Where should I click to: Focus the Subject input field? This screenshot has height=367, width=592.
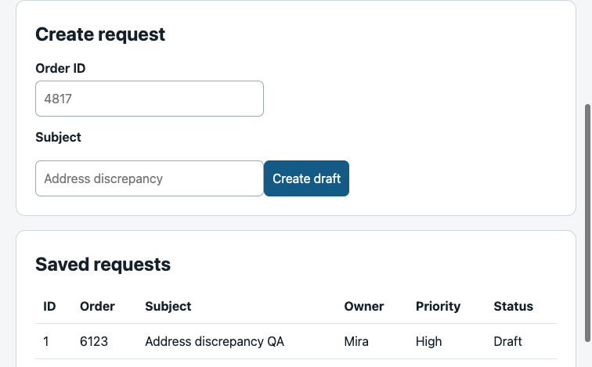coord(150,178)
